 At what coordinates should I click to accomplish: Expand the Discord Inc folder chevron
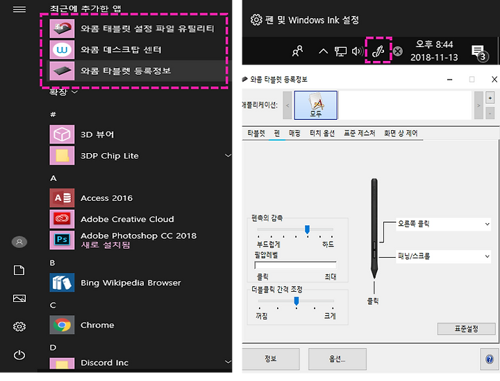tap(228, 362)
